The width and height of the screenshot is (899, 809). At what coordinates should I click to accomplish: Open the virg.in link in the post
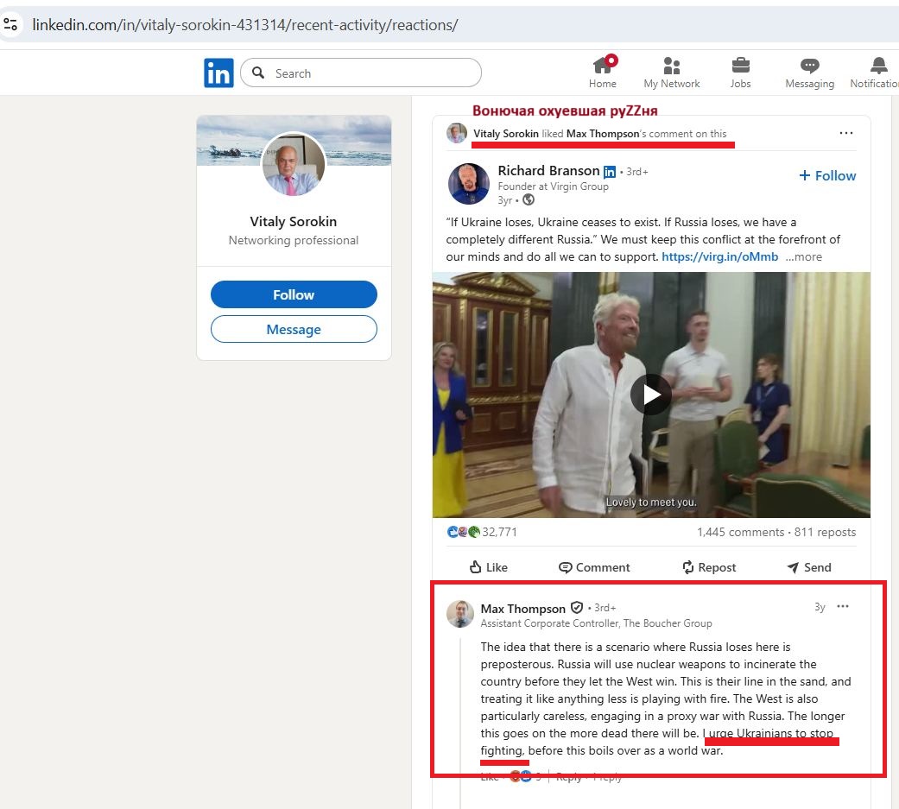point(719,256)
